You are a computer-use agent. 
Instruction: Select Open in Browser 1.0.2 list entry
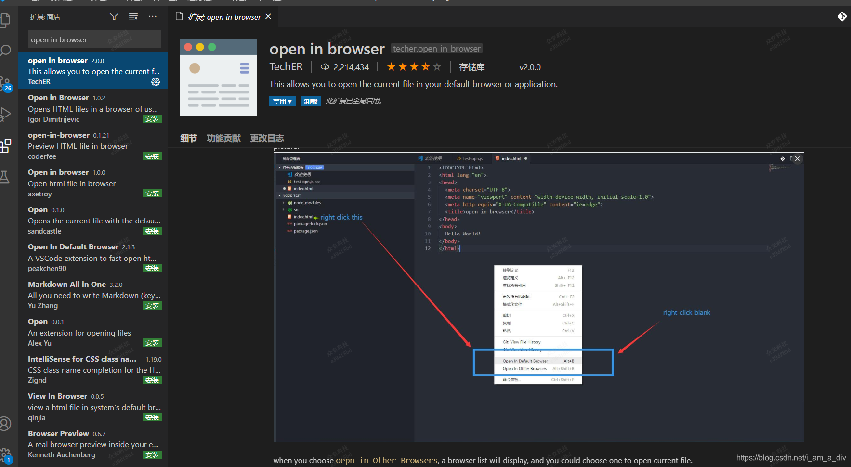[93, 108]
